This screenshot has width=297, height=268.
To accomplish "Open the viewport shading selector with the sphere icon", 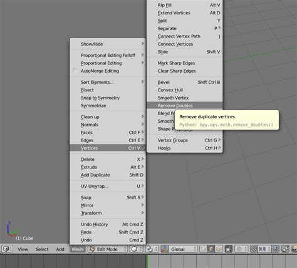I will [x=137, y=249].
